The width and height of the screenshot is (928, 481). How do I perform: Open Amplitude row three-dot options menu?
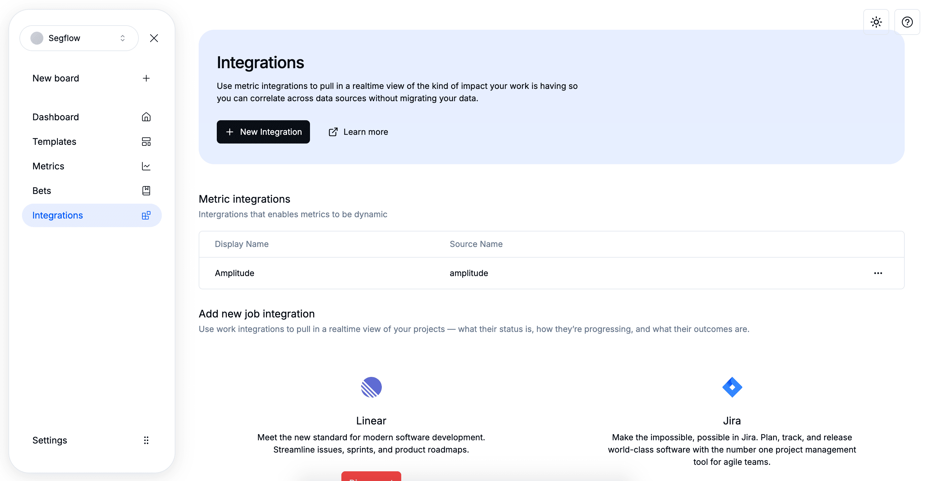click(878, 273)
